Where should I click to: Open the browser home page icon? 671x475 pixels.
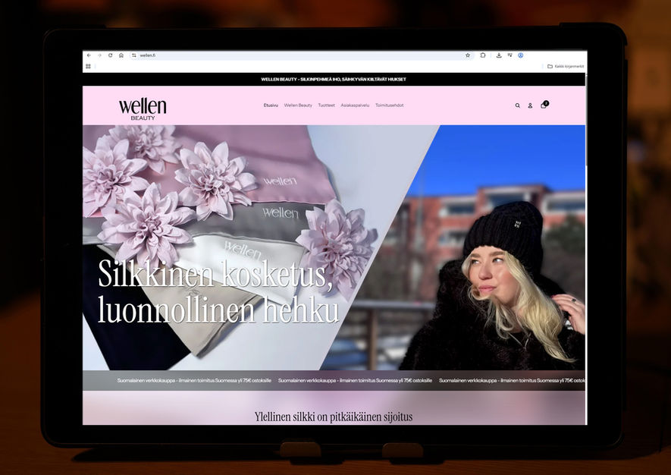click(121, 55)
